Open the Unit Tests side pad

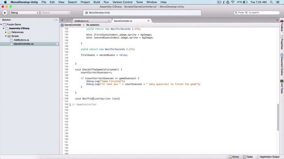pyautogui.click(x=282, y=87)
